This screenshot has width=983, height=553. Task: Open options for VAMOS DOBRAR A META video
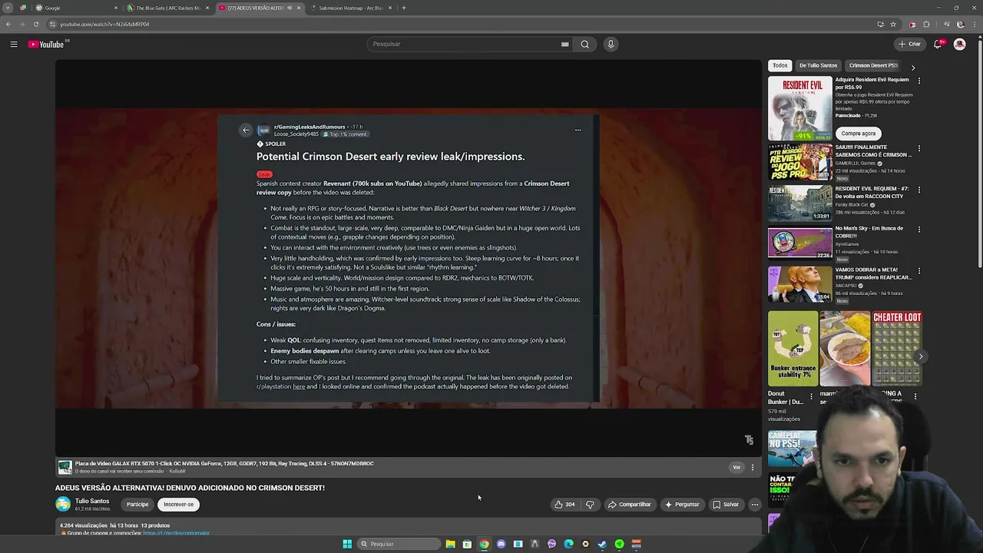click(918, 270)
